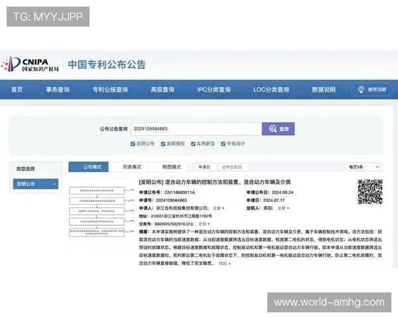Click applicant name 浙江吉利控股集团有限公司
This screenshot has width=398, height=319.
coord(182,208)
